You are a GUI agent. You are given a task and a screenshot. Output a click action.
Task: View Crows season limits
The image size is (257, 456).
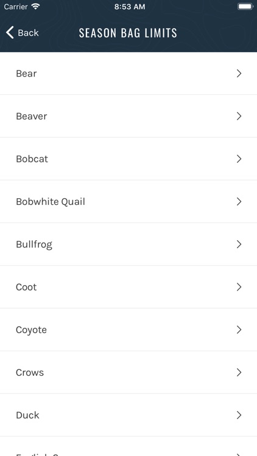coord(128,373)
